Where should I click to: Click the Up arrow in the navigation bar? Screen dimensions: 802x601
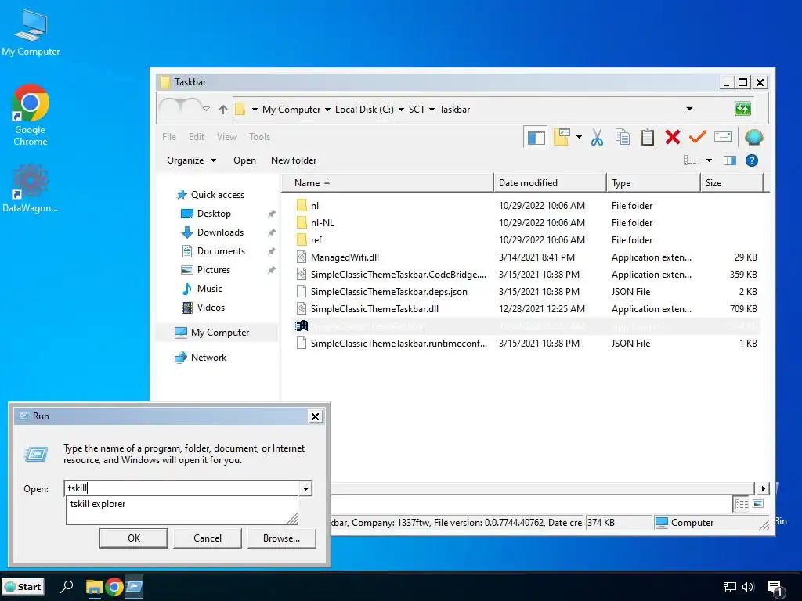coord(223,109)
